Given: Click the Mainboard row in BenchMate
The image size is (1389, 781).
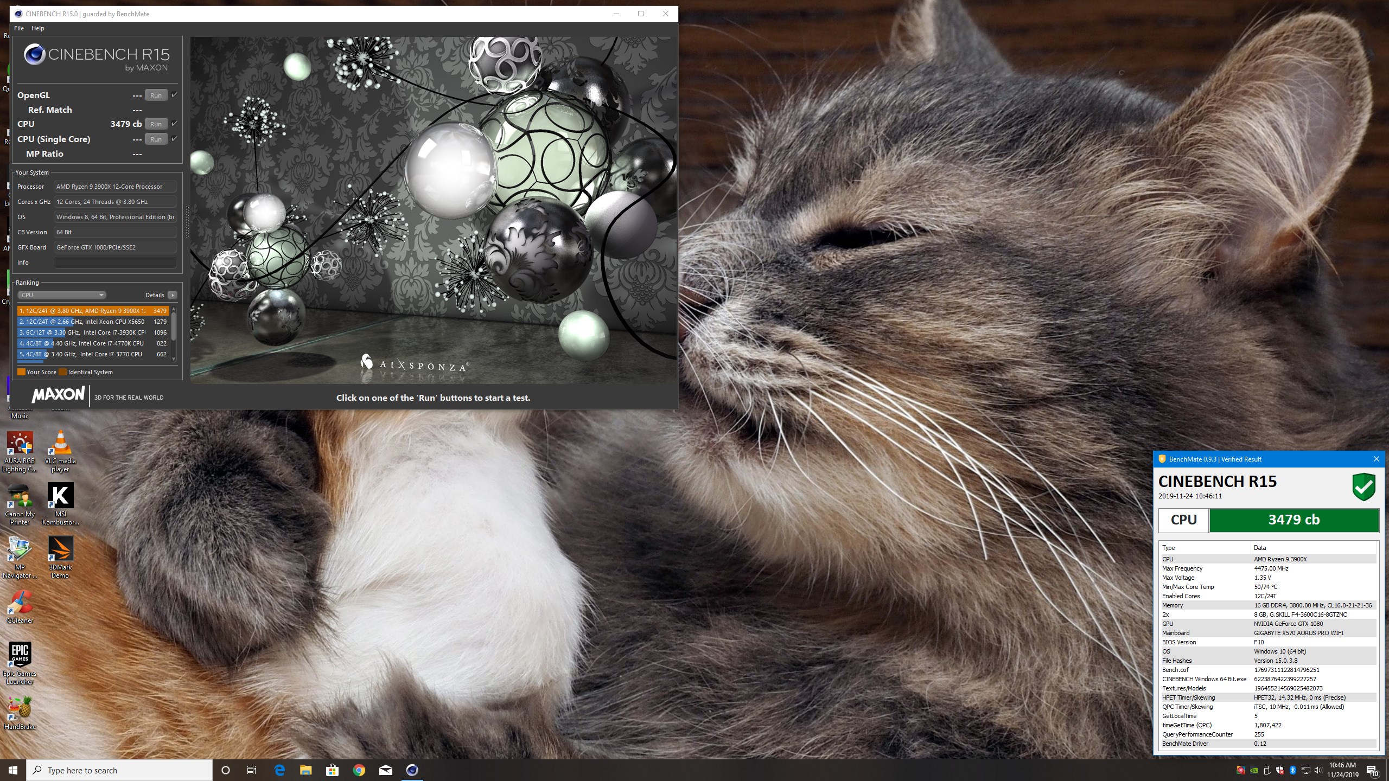Looking at the screenshot, I should (x=1268, y=633).
